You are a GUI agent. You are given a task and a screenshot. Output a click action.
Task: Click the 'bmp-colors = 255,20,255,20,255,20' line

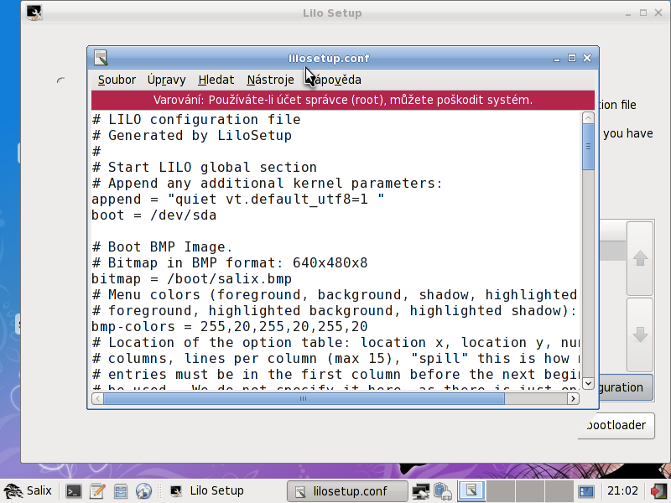coord(229,327)
